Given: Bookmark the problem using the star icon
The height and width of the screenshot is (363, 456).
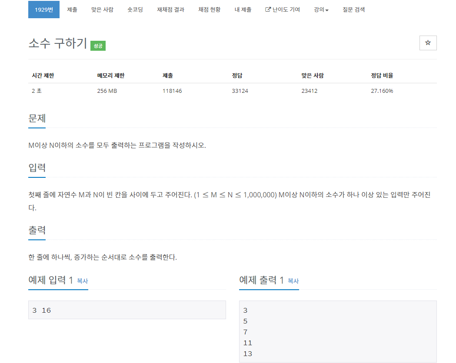Looking at the screenshot, I should (x=428, y=43).
